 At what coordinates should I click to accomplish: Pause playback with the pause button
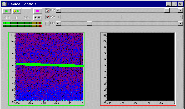[x=17, y=18]
